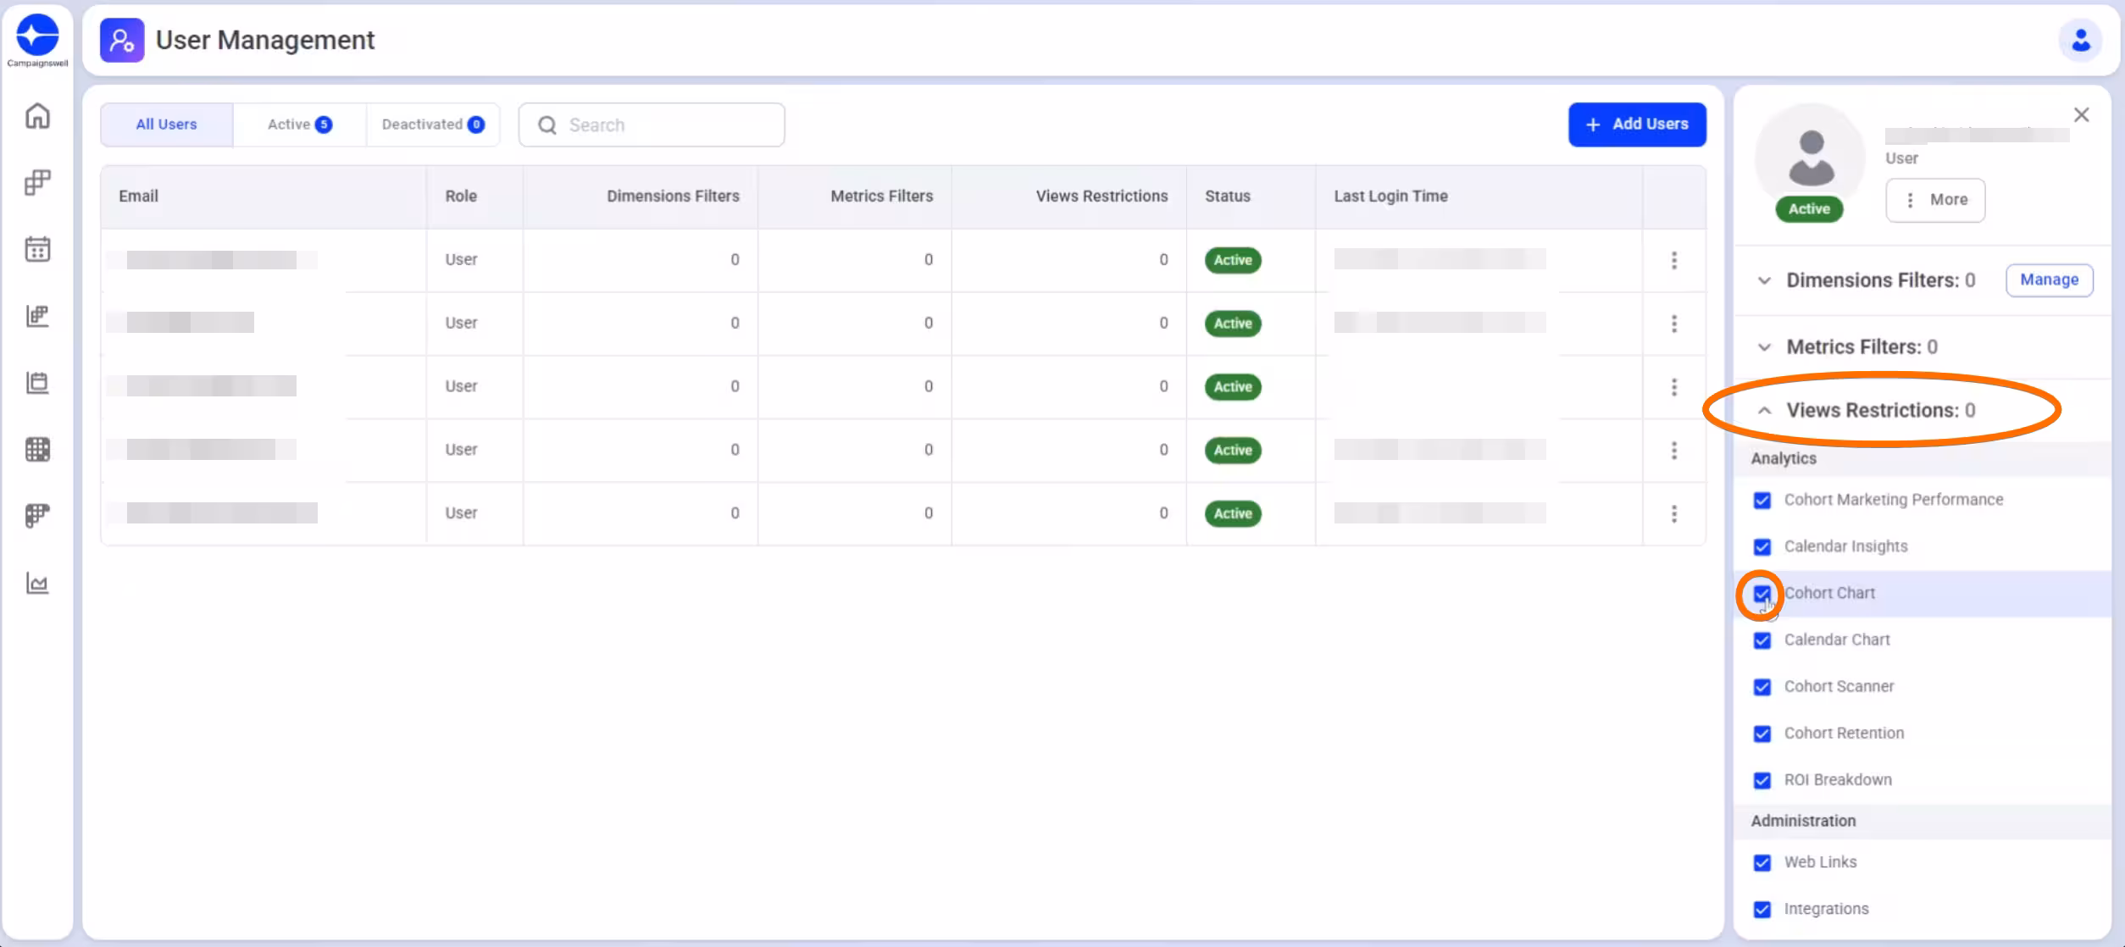Collapse the Views Restrictions section

[x=1764, y=411]
